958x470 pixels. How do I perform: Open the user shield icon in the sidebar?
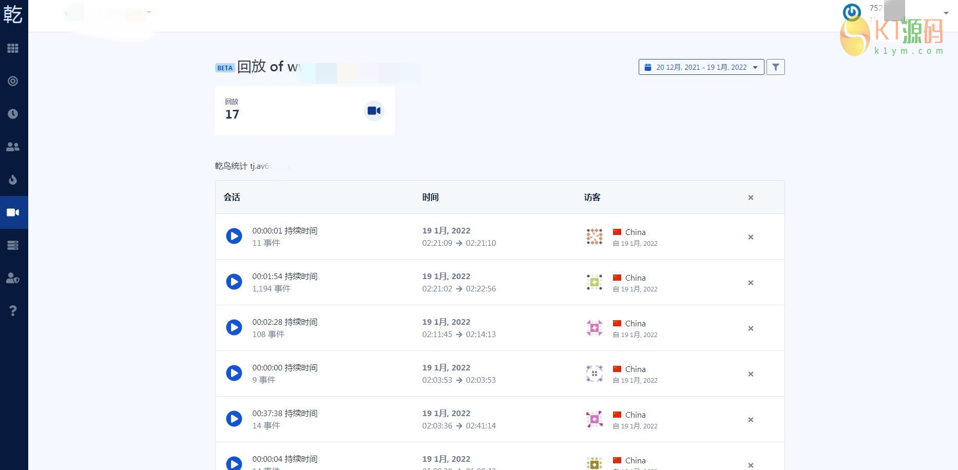[13, 278]
